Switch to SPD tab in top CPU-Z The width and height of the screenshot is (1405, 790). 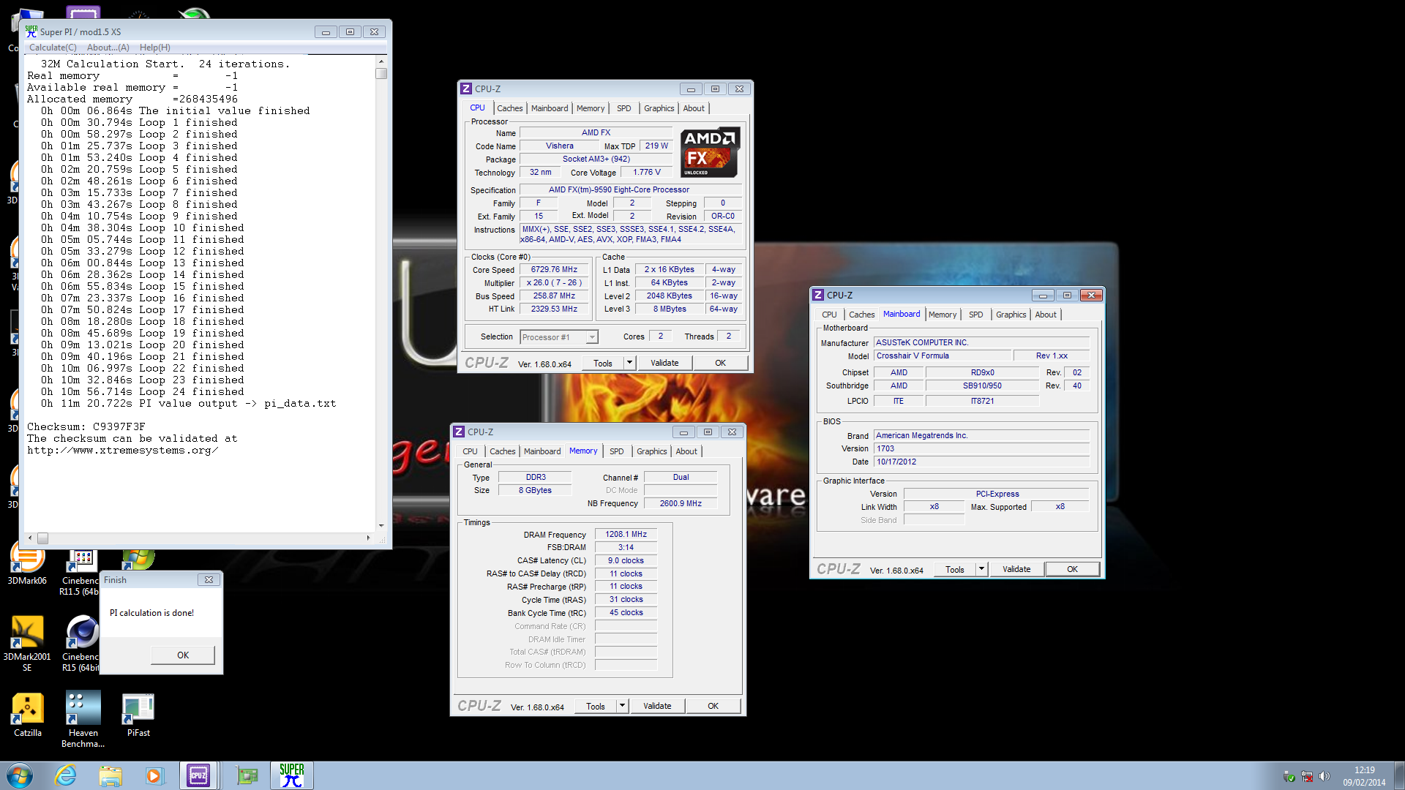point(623,108)
